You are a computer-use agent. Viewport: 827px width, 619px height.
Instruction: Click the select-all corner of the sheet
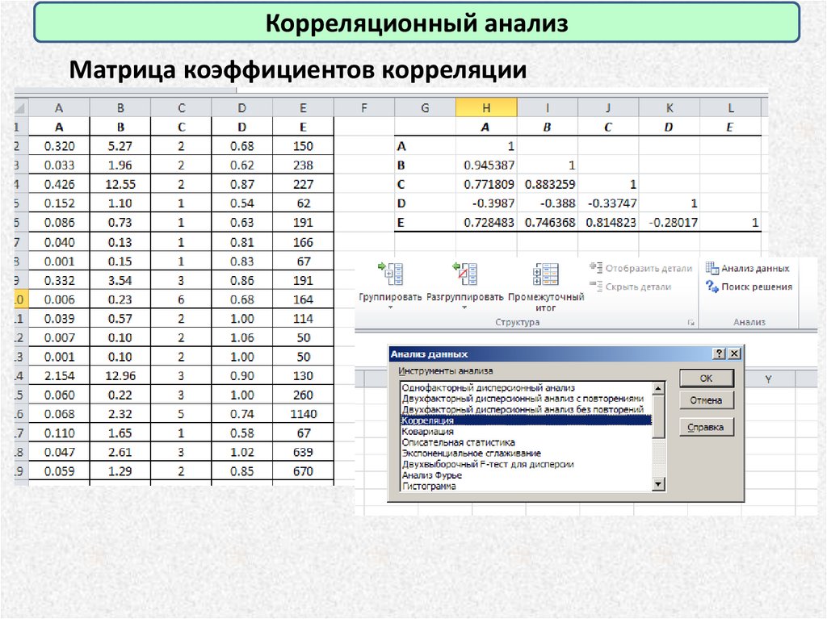(x=21, y=108)
